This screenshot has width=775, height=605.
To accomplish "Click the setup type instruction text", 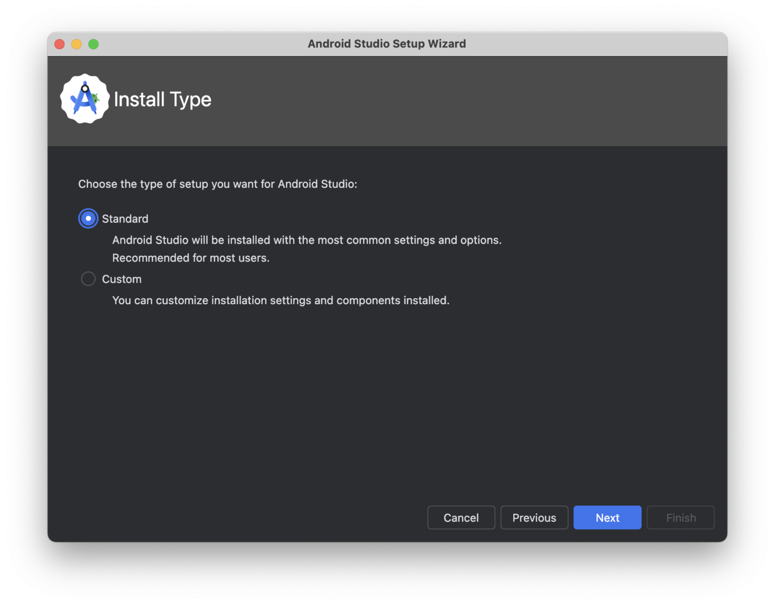I will 217,184.
